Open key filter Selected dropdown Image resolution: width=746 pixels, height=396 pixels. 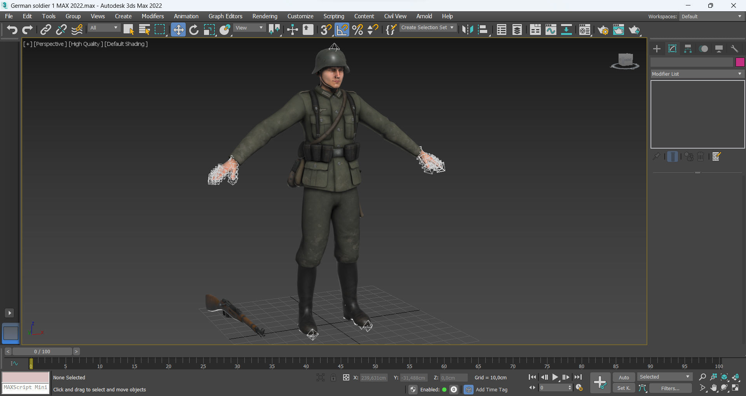[x=665, y=377]
